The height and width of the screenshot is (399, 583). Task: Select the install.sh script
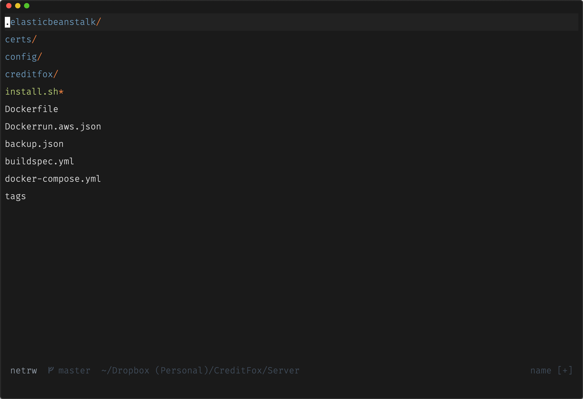click(34, 92)
